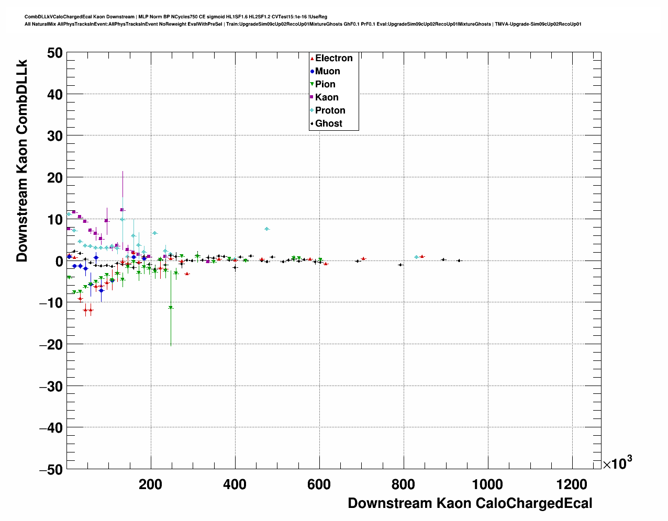Click the green triangle Pion legend marker

tap(312, 85)
